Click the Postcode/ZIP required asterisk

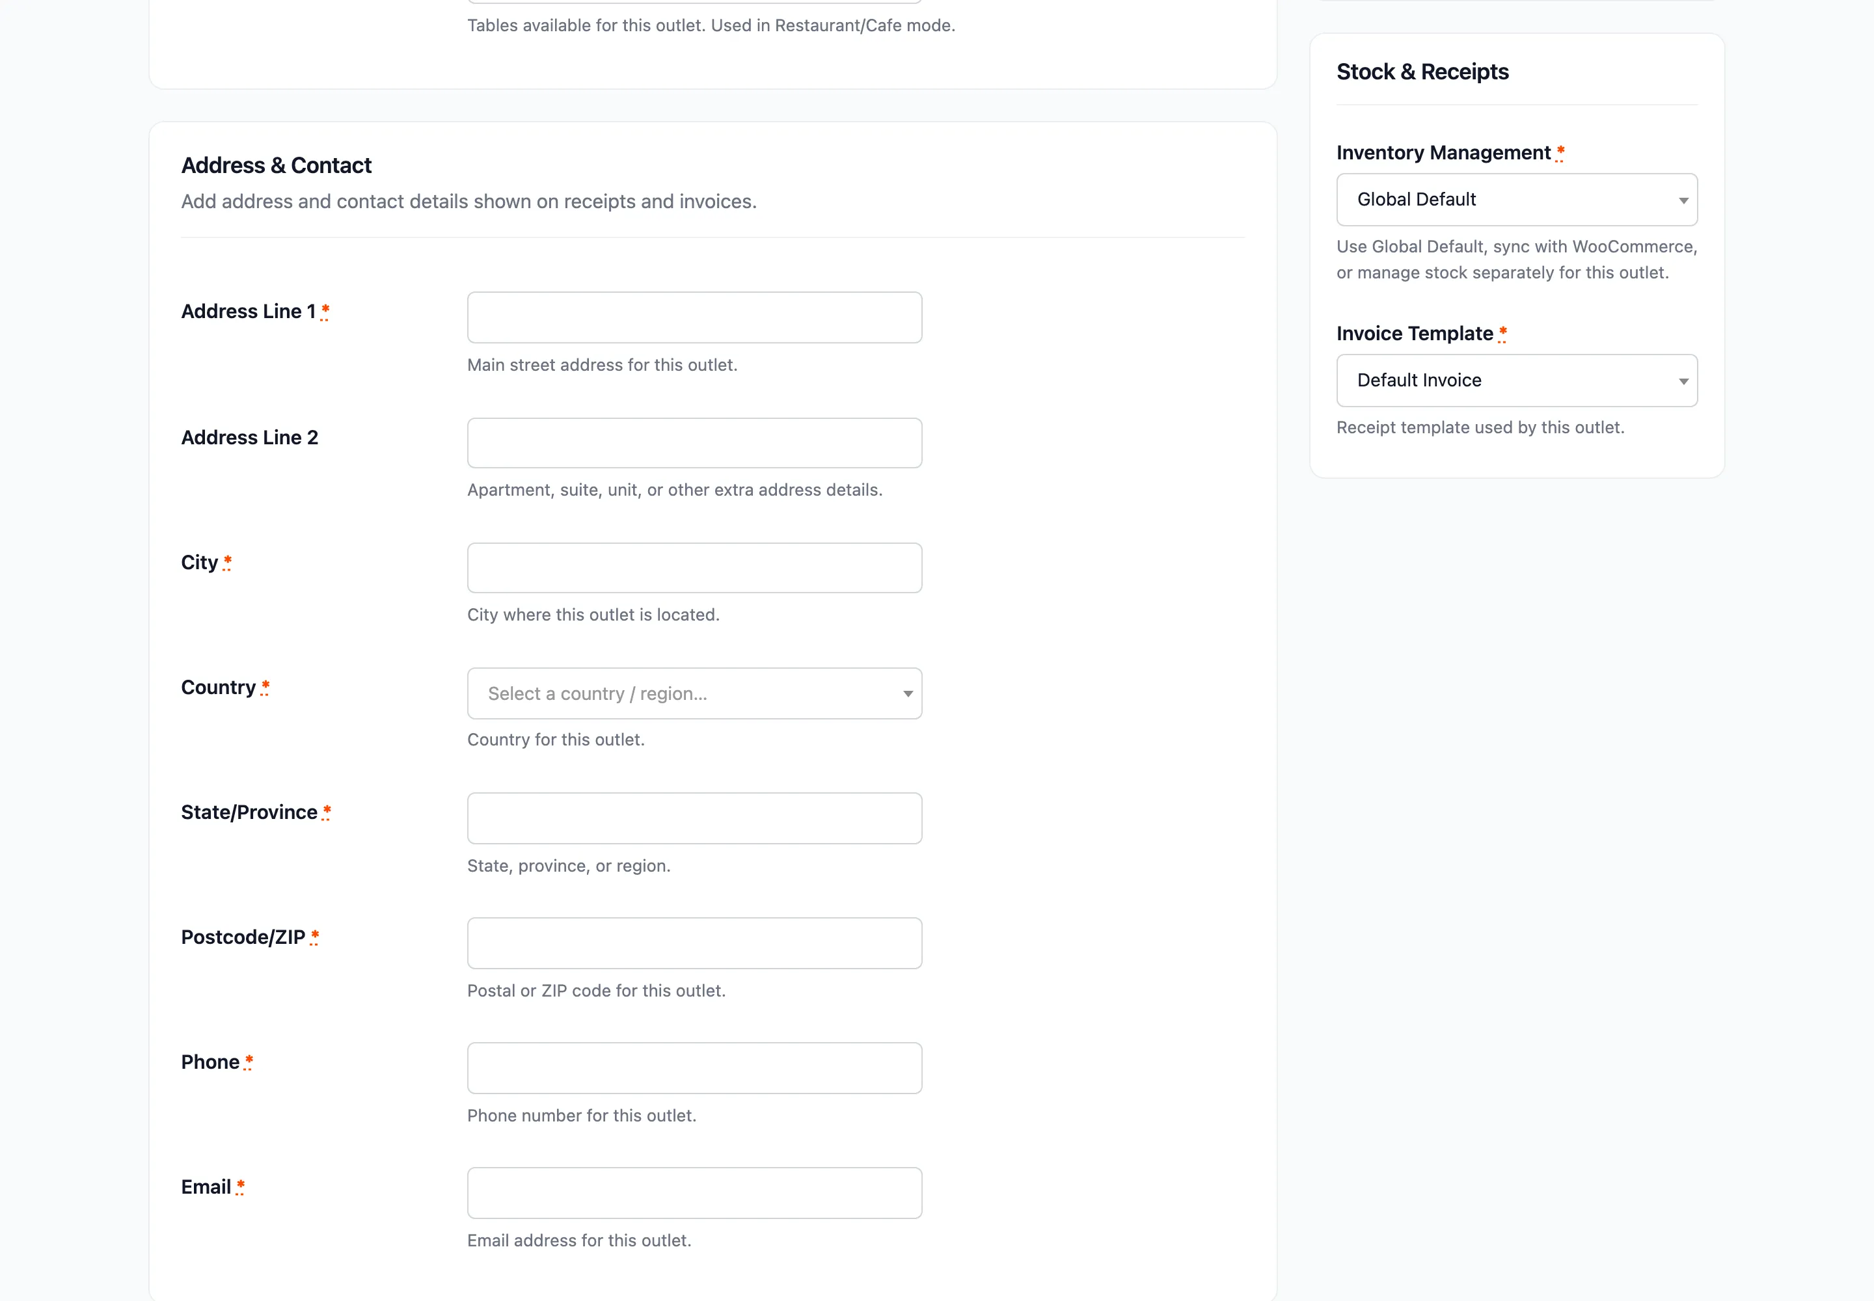[x=315, y=937]
